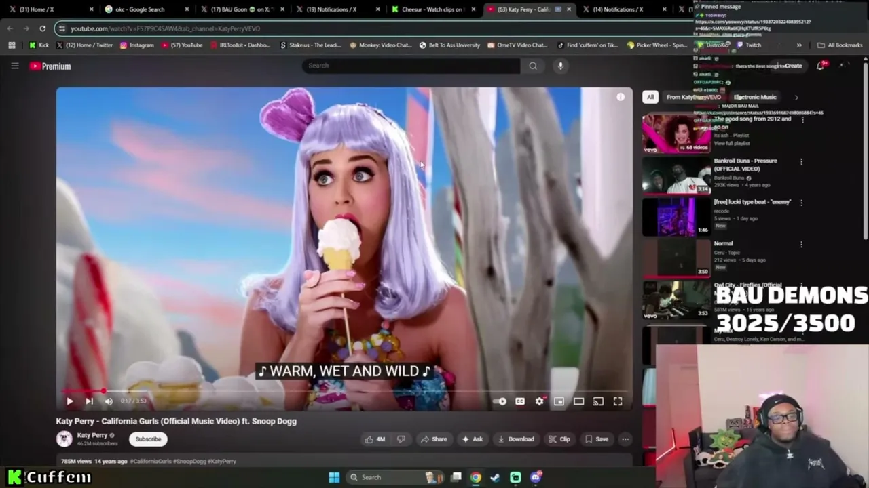This screenshot has width=869, height=488.
Task: Open the lucki type beat "enemy" thumbnail
Action: tap(677, 216)
